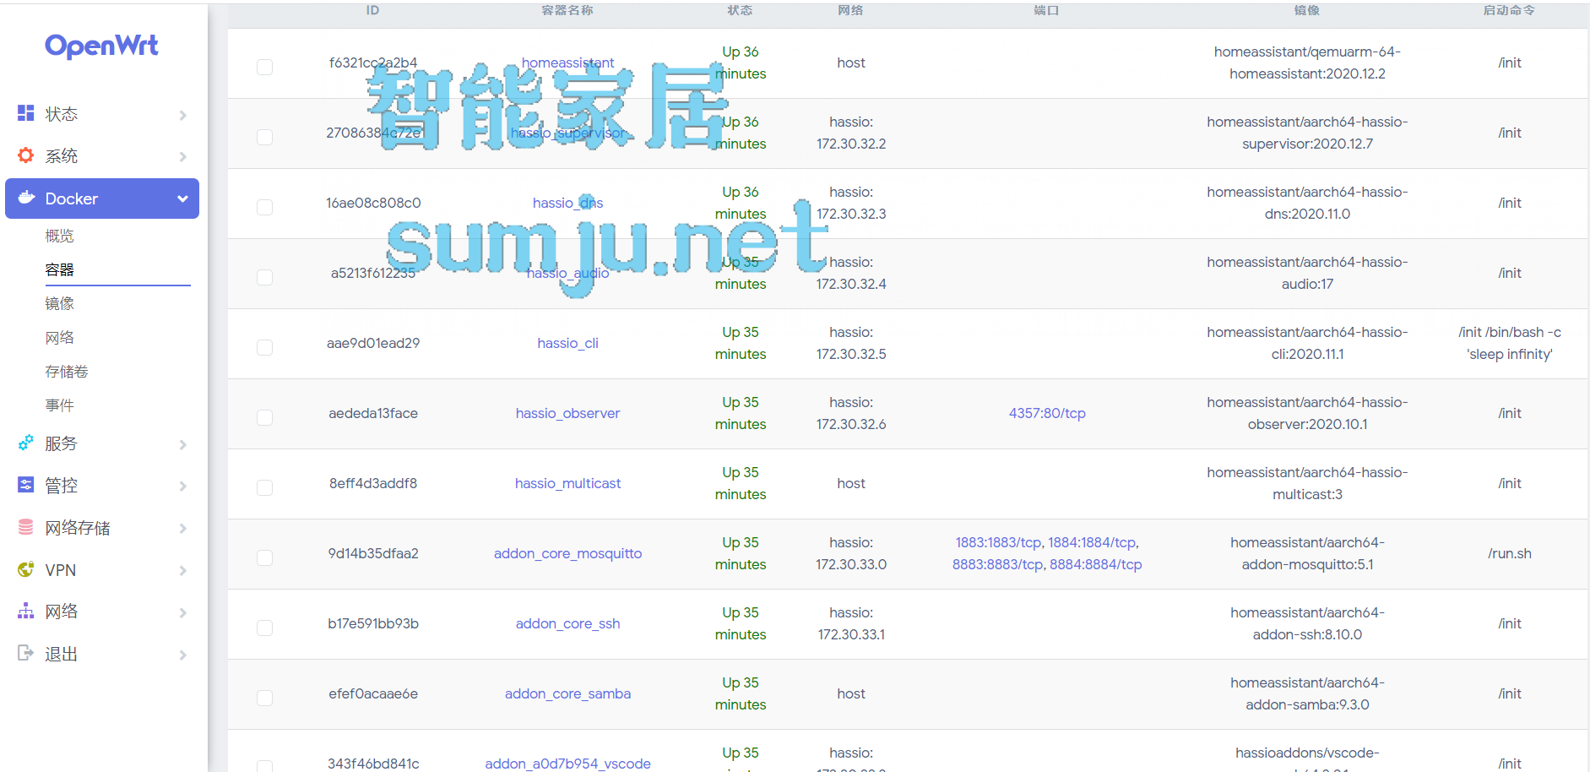Expand the 管控 menu chevron

182,486
